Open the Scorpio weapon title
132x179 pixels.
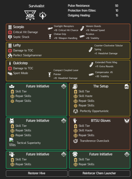pos(18,27)
